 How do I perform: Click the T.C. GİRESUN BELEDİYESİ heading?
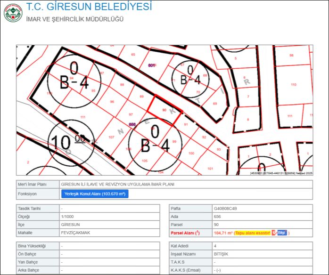[x=89, y=7]
